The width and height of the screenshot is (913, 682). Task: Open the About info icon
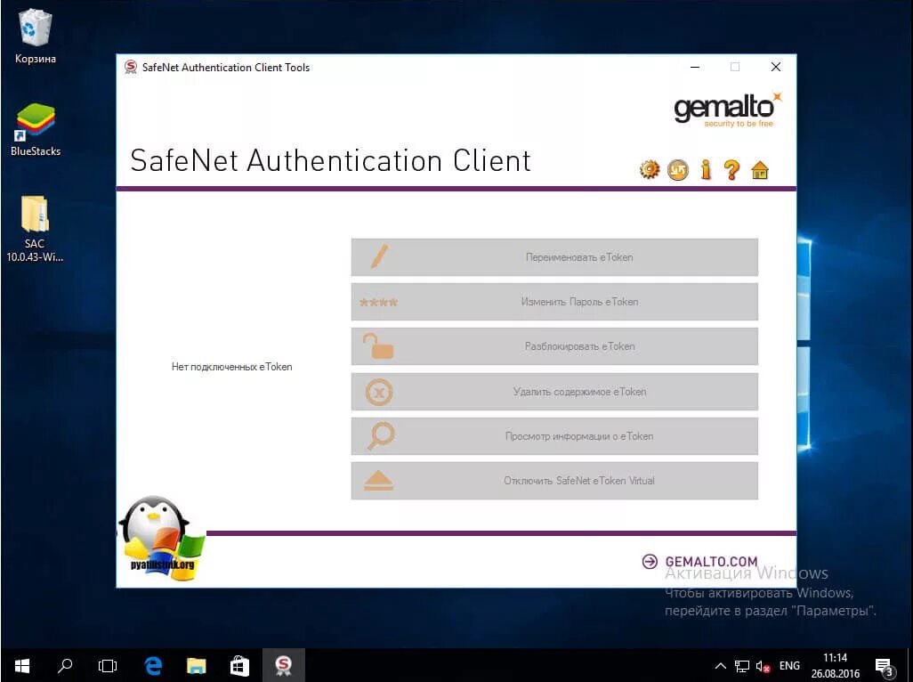706,169
